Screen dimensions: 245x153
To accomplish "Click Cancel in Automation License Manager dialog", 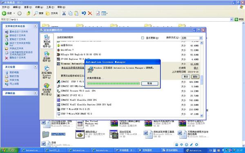I will tap(150, 83).
